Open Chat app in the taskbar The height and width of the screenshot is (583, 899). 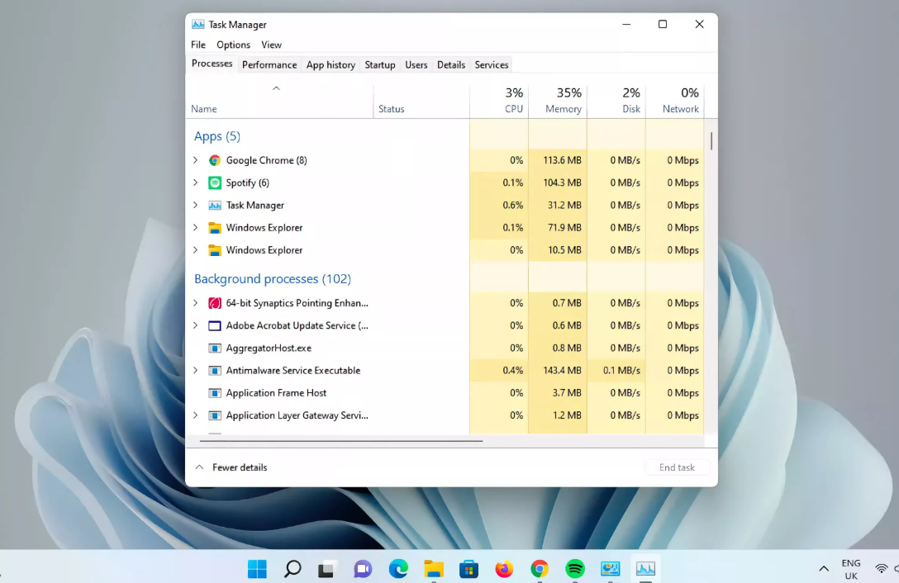point(363,569)
